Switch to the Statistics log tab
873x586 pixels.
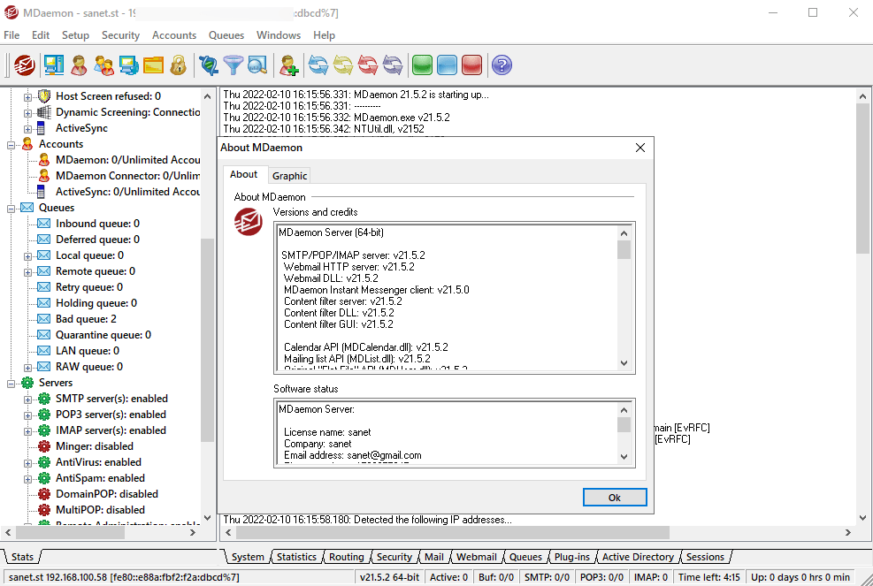296,557
